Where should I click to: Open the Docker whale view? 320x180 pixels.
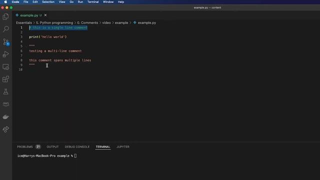pyautogui.click(x=5, y=116)
